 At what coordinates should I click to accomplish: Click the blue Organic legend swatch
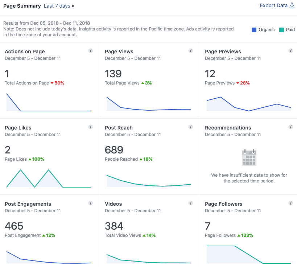[x=254, y=30]
